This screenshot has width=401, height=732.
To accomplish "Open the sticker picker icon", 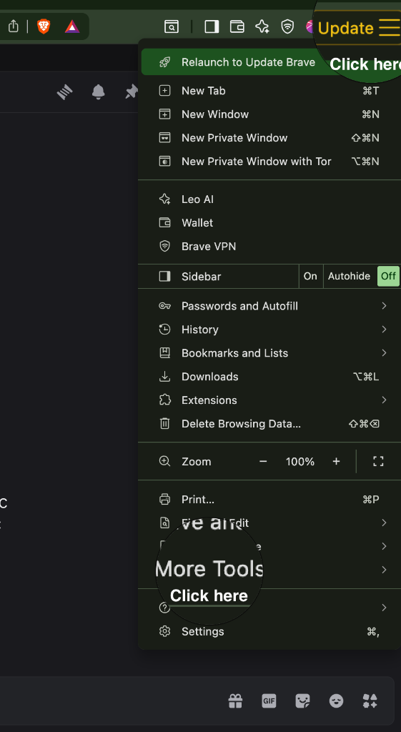I will point(302,701).
